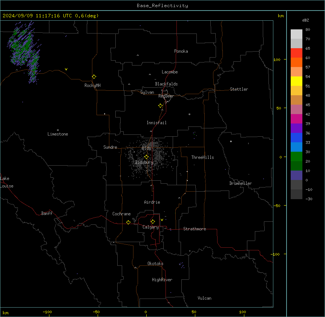The image size is (325, 317).
Task: Select the white 80 dBZ legend swatch
Action: click(296, 34)
